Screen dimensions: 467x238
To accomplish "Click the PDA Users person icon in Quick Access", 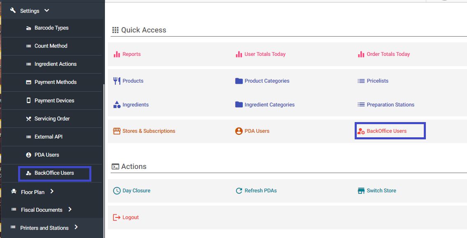I will (239, 131).
